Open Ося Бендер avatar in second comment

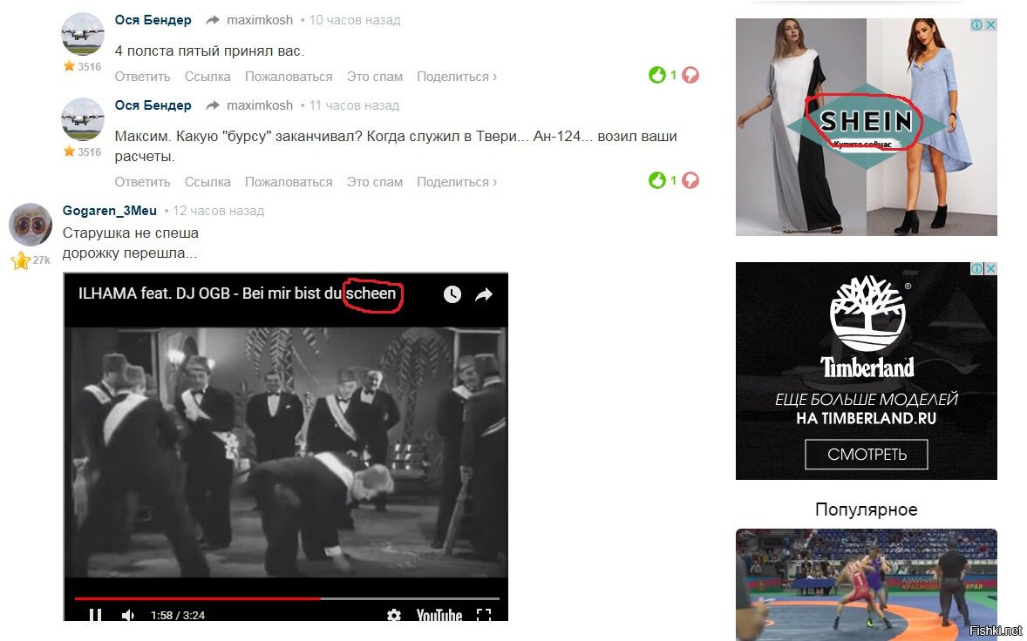click(x=83, y=119)
